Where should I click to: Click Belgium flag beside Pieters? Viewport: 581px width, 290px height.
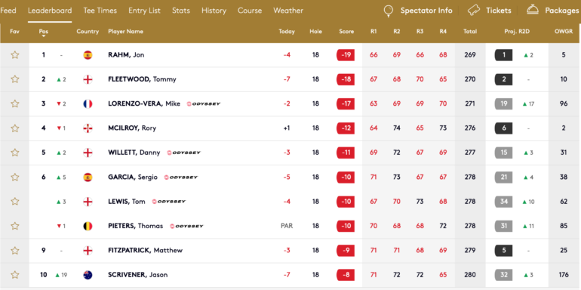pyautogui.click(x=88, y=226)
